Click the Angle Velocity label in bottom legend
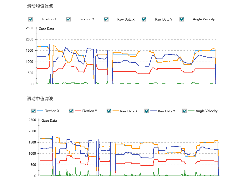 206,111
